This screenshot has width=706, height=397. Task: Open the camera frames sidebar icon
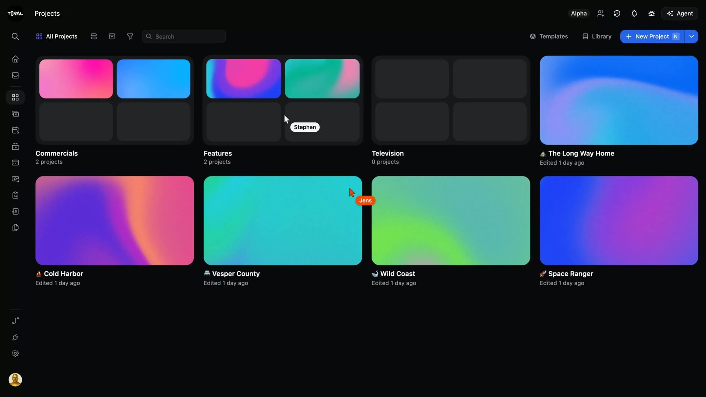(15, 114)
